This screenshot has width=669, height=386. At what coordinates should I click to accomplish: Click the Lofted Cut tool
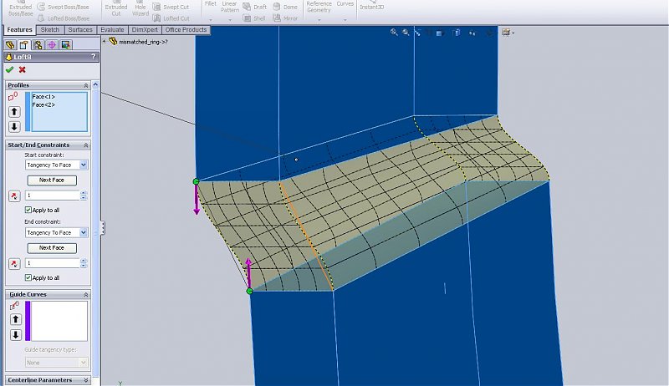[x=171, y=18]
